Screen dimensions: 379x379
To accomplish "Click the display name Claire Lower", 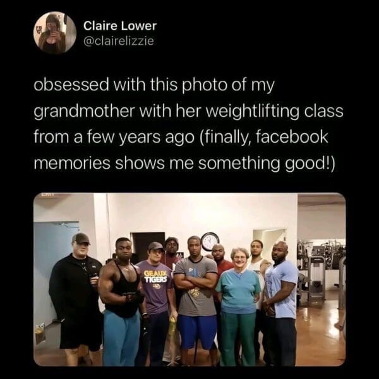I will pos(120,26).
